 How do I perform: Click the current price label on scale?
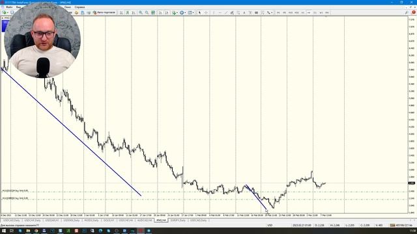click(x=412, y=183)
